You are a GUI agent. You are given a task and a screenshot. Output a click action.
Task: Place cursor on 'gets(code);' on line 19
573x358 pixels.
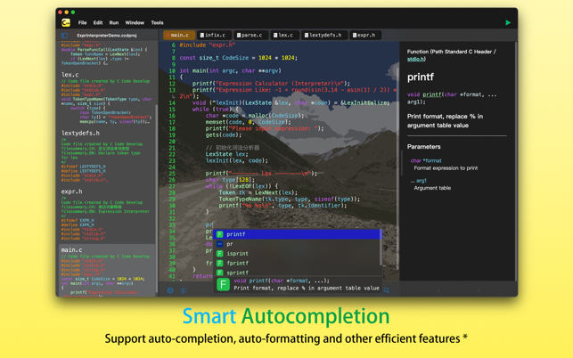tap(224, 135)
